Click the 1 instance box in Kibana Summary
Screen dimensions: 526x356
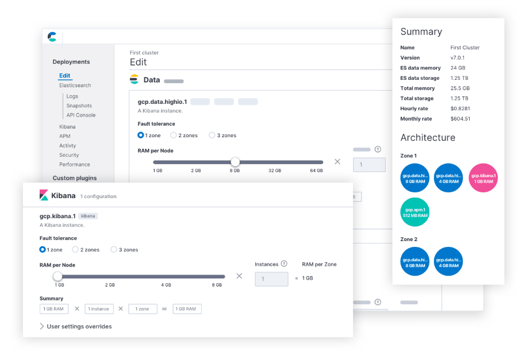99,309
